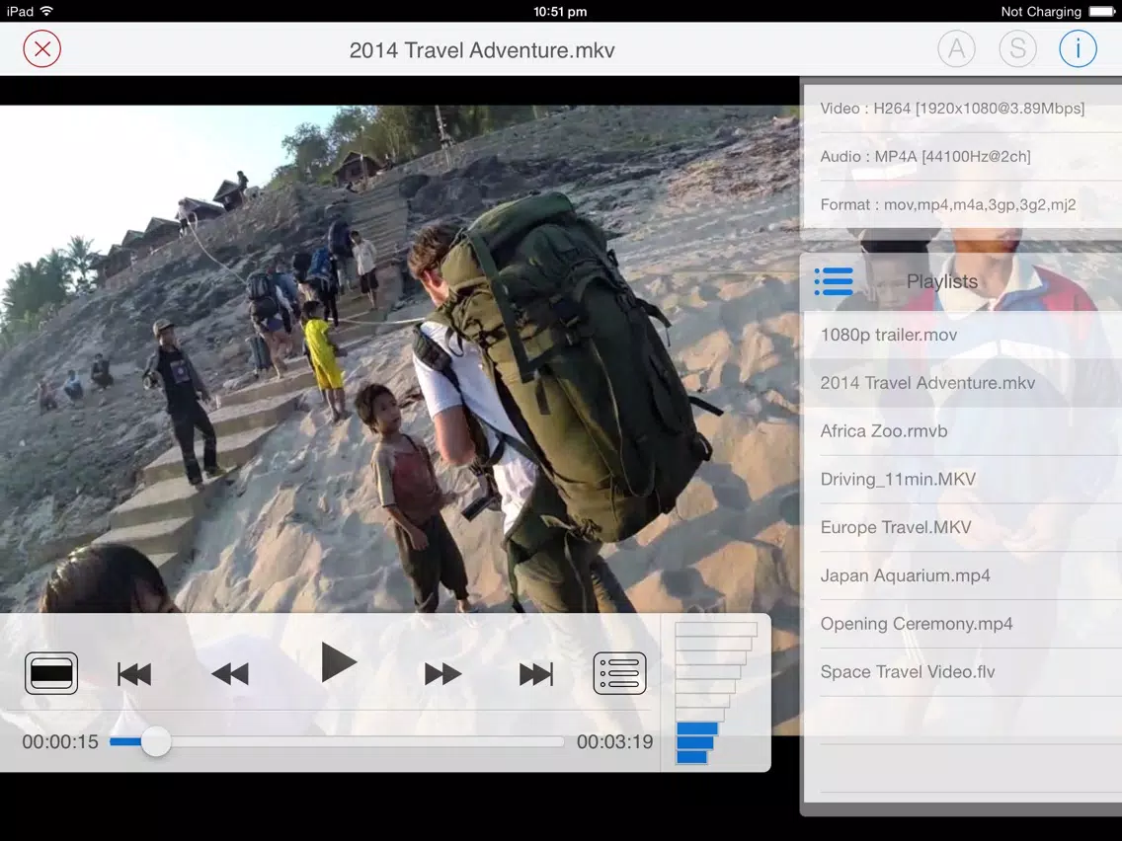1122x841 pixels.
Task: Open audio track selection (A icon)
Action: [x=956, y=48]
